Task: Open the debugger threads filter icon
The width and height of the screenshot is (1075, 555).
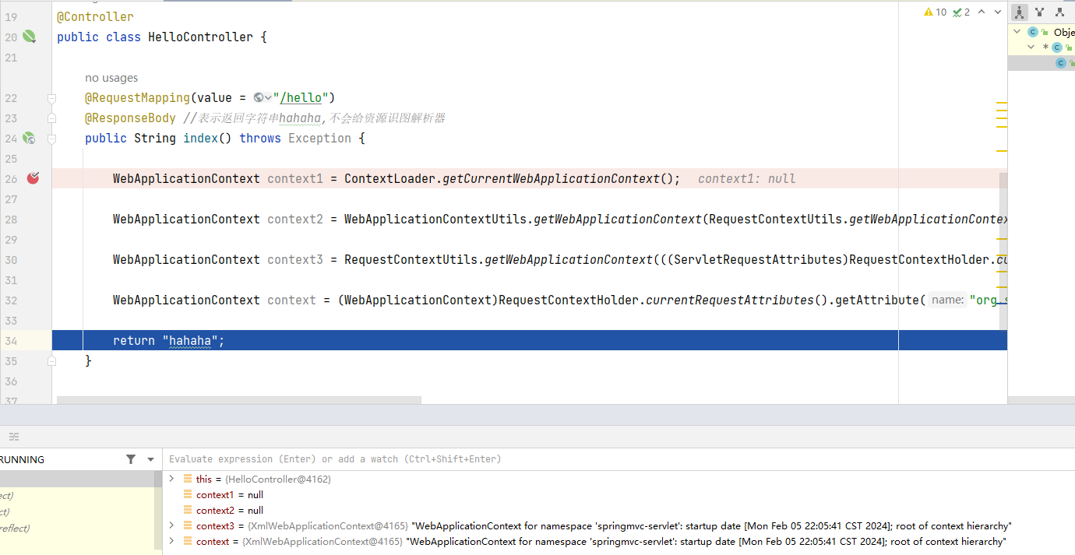Action: pos(131,459)
